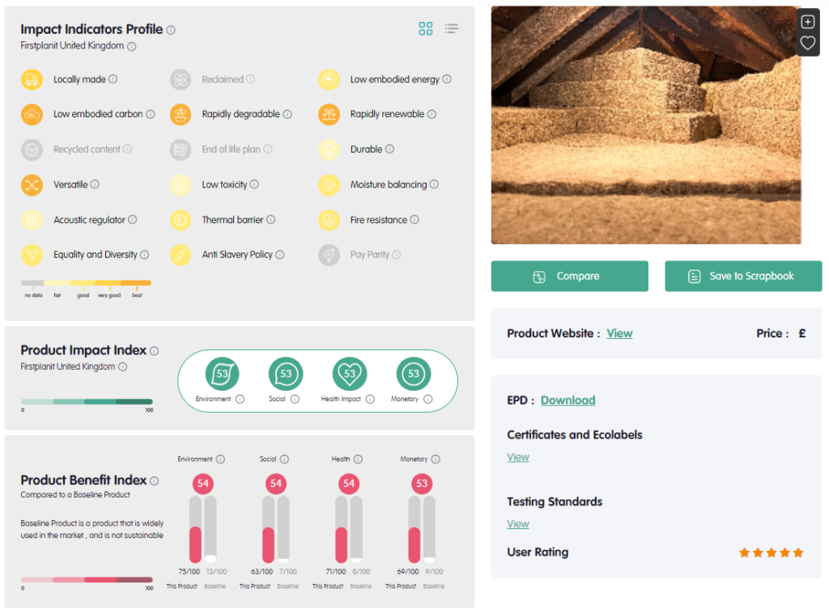Image resolution: width=829 pixels, height=614 pixels.
Task: Click the heart favorite icon on product image
Action: tap(807, 43)
